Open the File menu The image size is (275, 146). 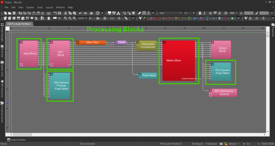point(6,7)
